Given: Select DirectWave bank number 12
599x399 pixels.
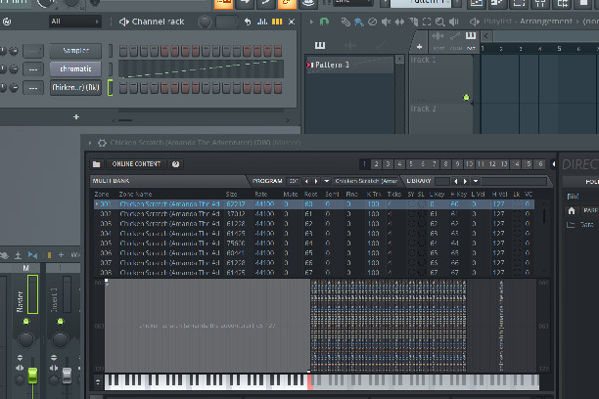Looking at the screenshot, I should [492, 164].
